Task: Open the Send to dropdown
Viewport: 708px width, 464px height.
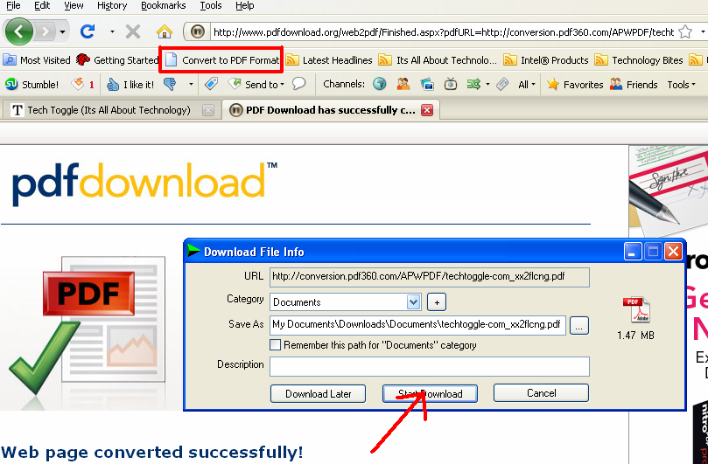Action: tap(256, 84)
